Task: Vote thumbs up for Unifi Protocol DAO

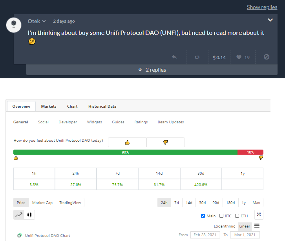Action: point(127,142)
